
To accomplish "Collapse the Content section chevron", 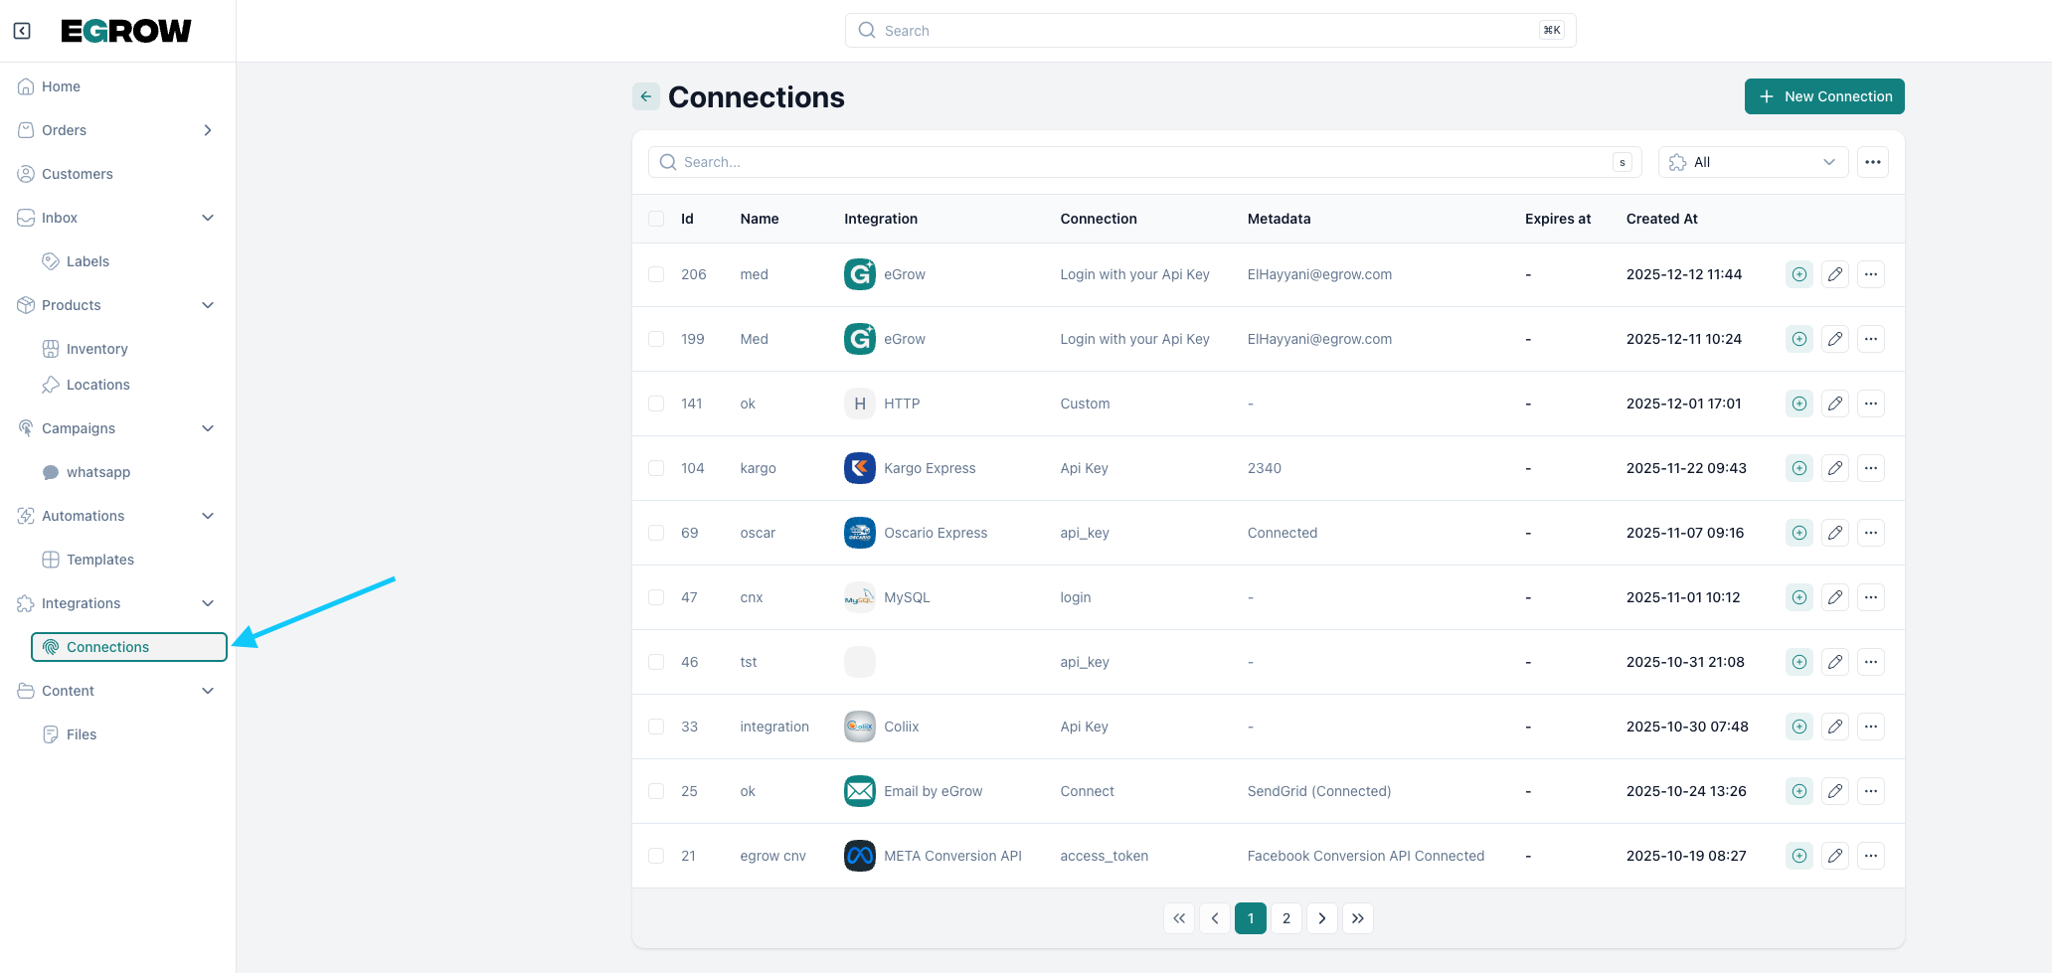I will point(208,691).
